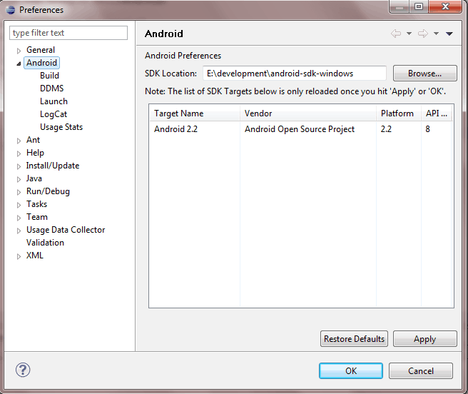Image resolution: width=468 pixels, height=394 pixels.
Task: Go back using the left arrow icon
Action: pos(396,34)
